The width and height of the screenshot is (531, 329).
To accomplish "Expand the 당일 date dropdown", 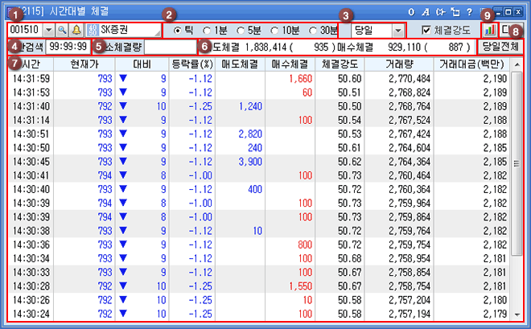I will click(x=397, y=30).
